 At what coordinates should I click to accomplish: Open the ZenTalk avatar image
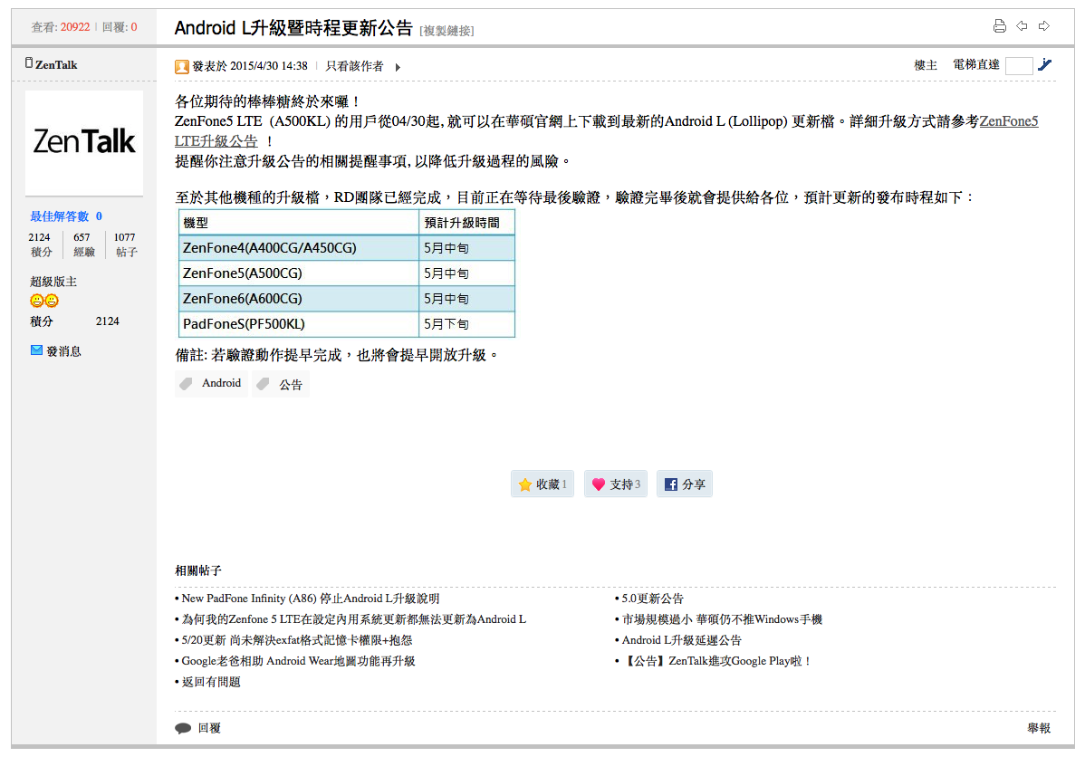[84, 142]
